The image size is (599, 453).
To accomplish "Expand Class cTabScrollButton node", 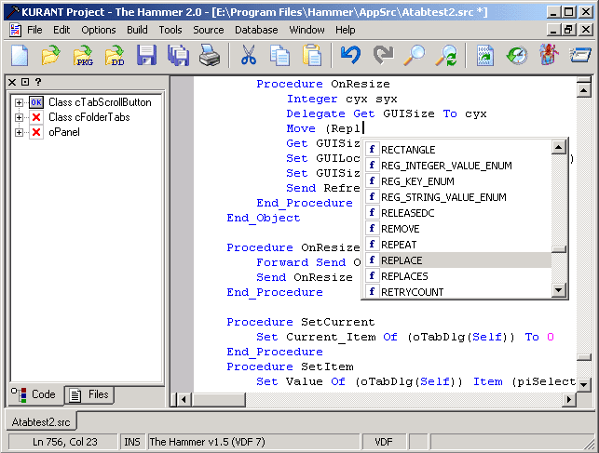I will tap(19, 102).
